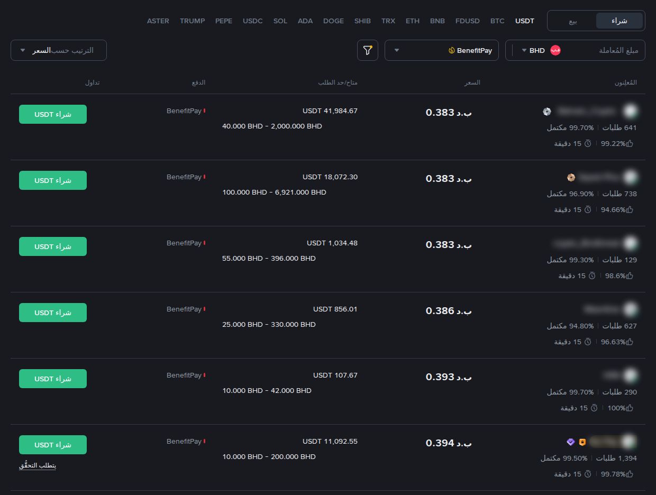Click the merchant badge in the 641 طلبات offer
The width and height of the screenshot is (656, 495).
547,111
